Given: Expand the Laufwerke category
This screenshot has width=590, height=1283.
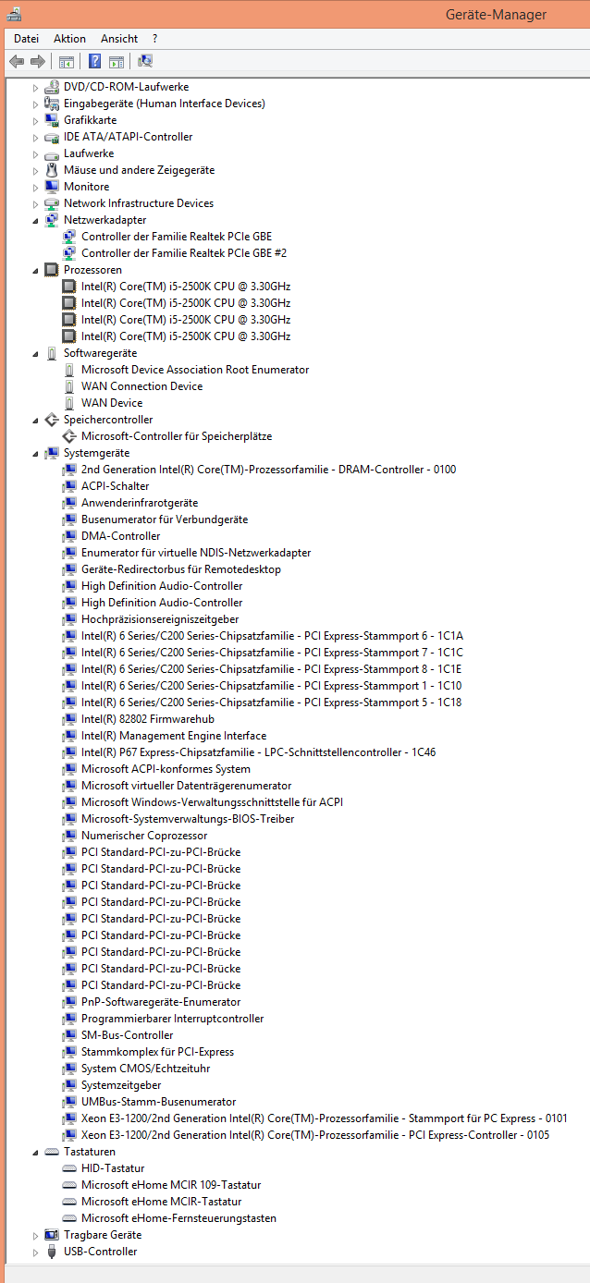Looking at the screenshot, I should click(36, 154).
